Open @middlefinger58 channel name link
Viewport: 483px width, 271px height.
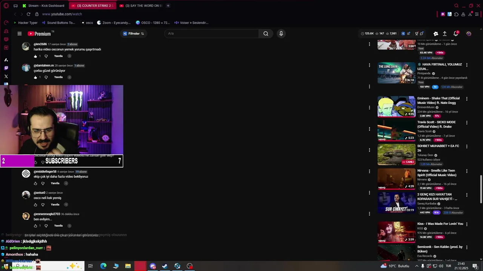pyautogui.click(x=45, y=172)
